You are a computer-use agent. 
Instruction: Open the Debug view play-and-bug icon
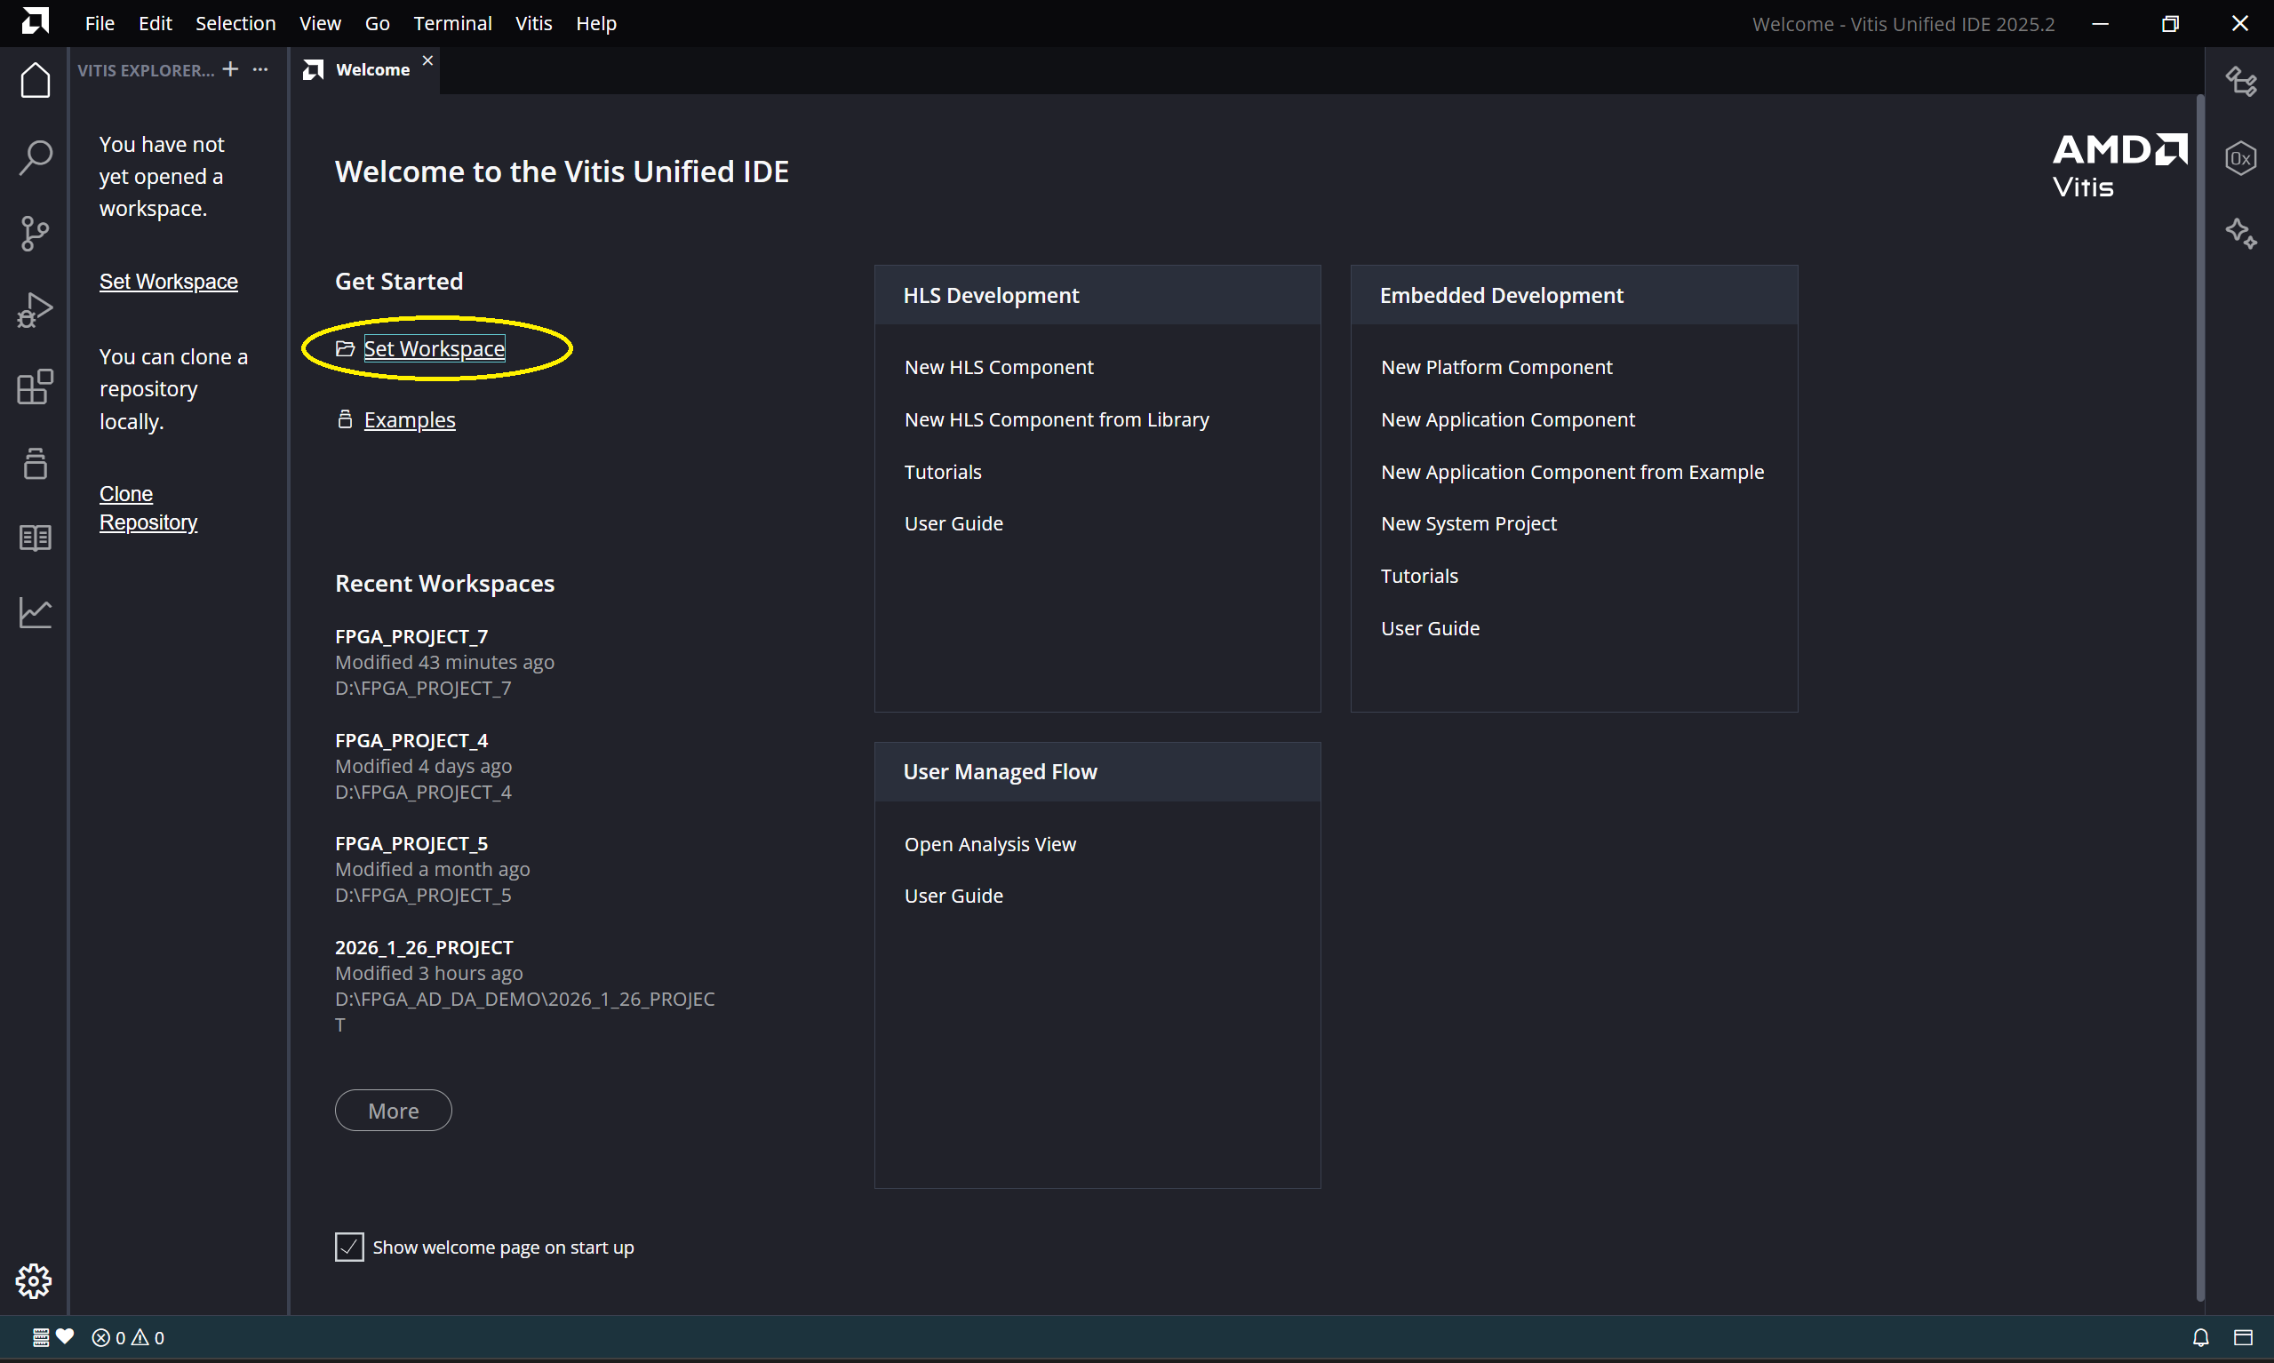coord(35,309)
